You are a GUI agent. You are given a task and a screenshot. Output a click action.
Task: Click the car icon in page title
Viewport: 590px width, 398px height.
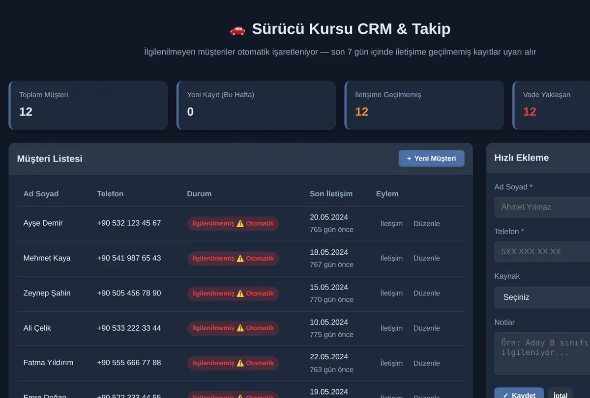237,29
